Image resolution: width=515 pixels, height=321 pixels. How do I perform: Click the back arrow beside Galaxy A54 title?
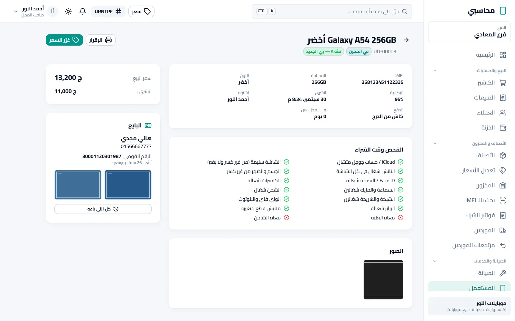406,40
